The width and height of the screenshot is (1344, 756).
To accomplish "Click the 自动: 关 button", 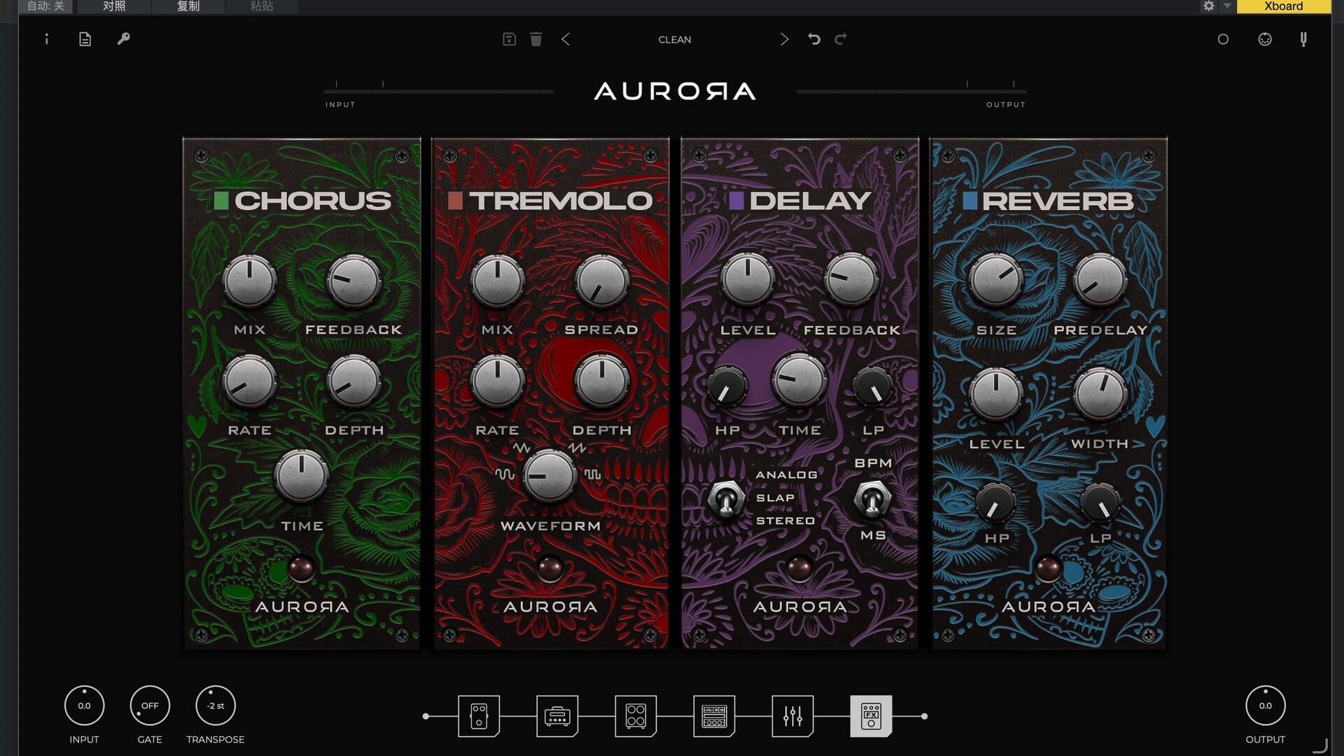I will click(x=45, y=6).
